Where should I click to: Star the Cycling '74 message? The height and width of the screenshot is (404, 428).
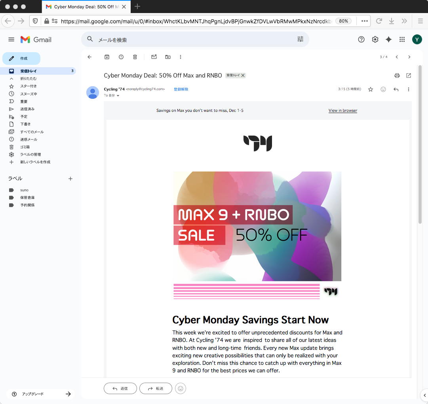pyautogui.click(x=371, y=89)
